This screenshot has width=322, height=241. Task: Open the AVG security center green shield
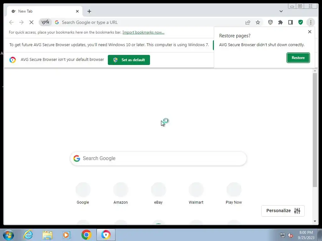pyautogui.click(x=300, y=22)
